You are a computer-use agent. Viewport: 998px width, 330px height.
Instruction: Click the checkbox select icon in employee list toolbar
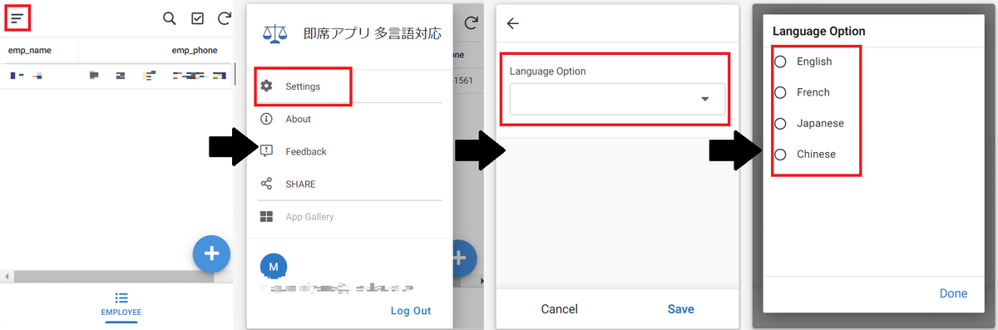(197, 18)
